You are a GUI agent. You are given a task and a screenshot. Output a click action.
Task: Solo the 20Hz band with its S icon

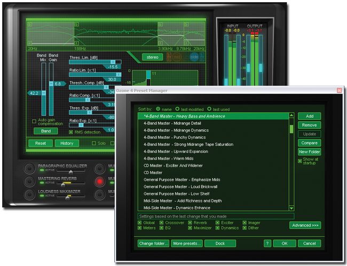(30, 43)
